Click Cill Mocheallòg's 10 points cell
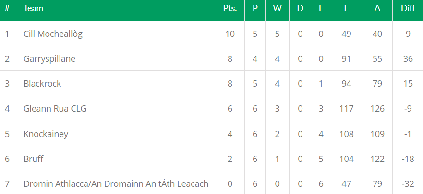 [x=230, y=34]
